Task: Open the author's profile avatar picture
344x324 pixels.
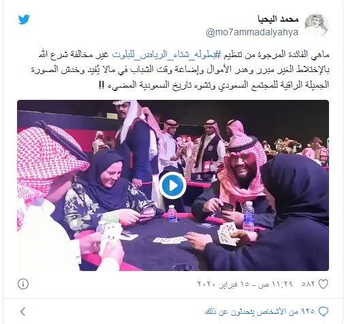Action: pos(317,25)
